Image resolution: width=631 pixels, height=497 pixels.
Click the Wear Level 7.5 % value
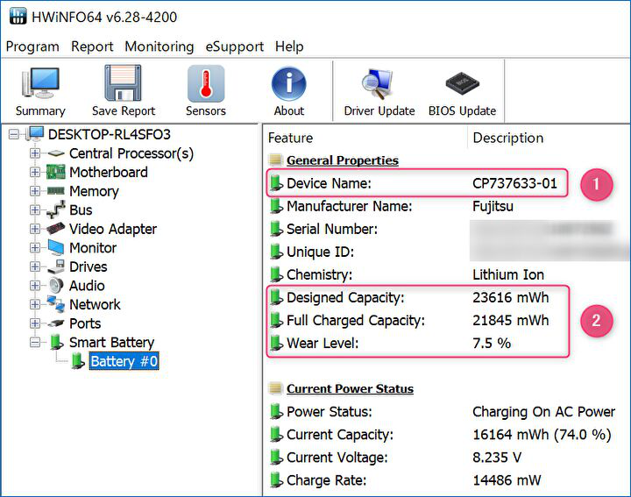pos(492,343)
